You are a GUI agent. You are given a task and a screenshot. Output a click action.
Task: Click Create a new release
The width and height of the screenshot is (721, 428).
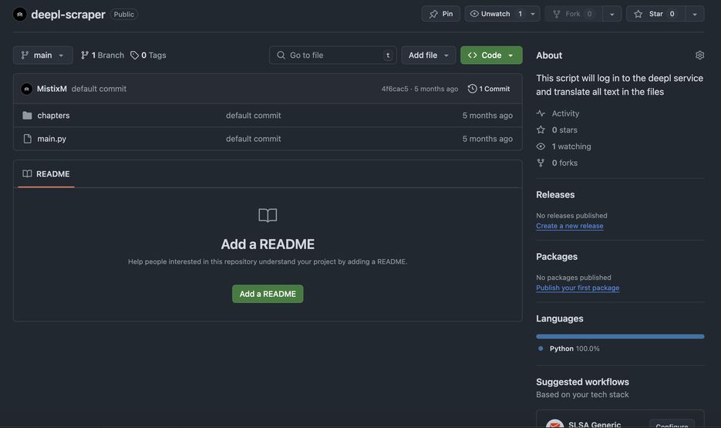point(570,226)
